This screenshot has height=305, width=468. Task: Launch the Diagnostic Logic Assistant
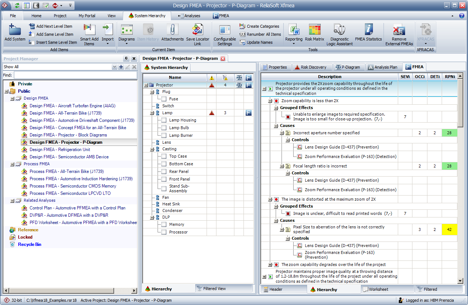[339, 30]
